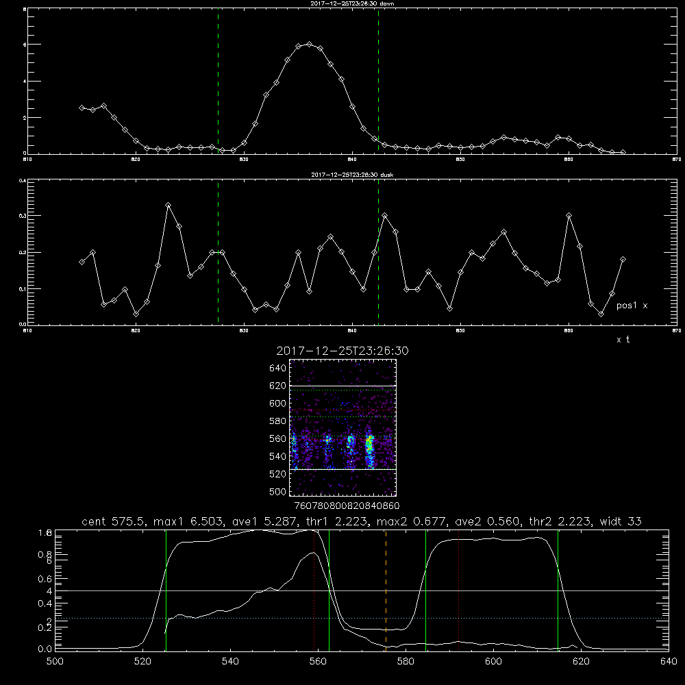The height and width of the screenshot is (685, 685).
Task: Click the upper white horizontal line in spectrogram
Action: click(343, 386)
